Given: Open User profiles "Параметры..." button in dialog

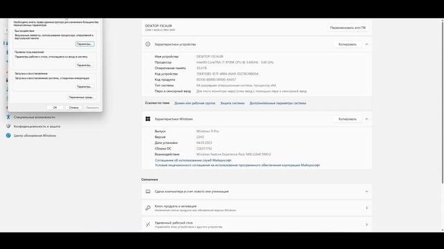Looking at the screenshot, I should 85,65.
